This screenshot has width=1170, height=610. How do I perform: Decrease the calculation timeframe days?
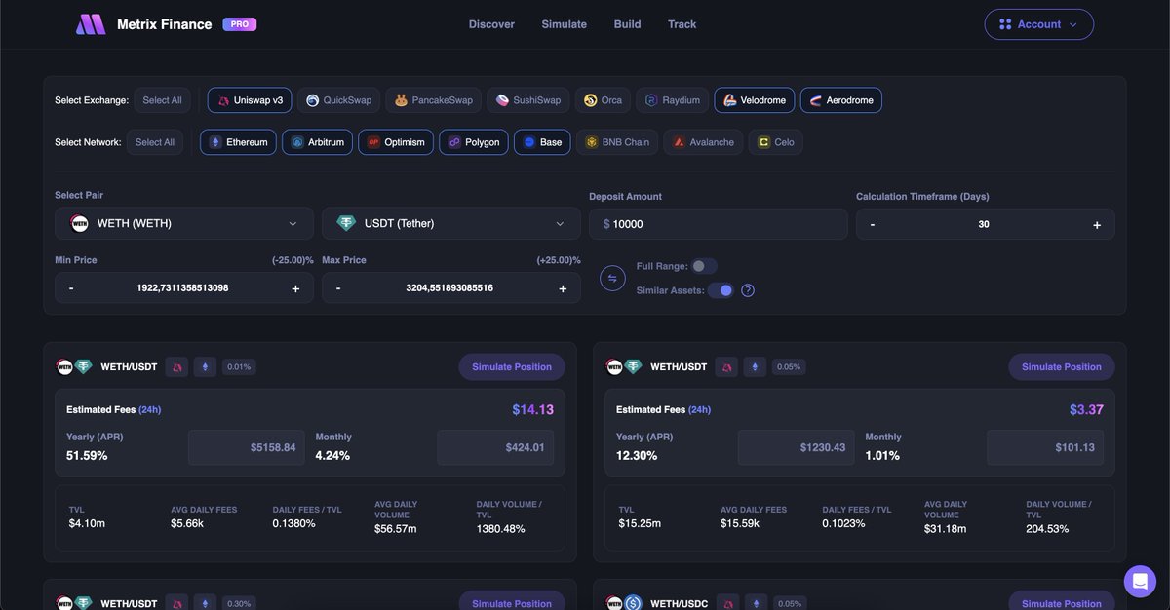[873, 224]
